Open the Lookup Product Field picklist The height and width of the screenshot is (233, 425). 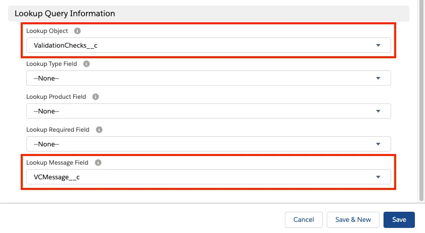(x=208, y=111)
